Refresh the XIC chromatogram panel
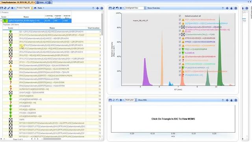The height and width of the screenshot is (142, 252). (114, 8)
